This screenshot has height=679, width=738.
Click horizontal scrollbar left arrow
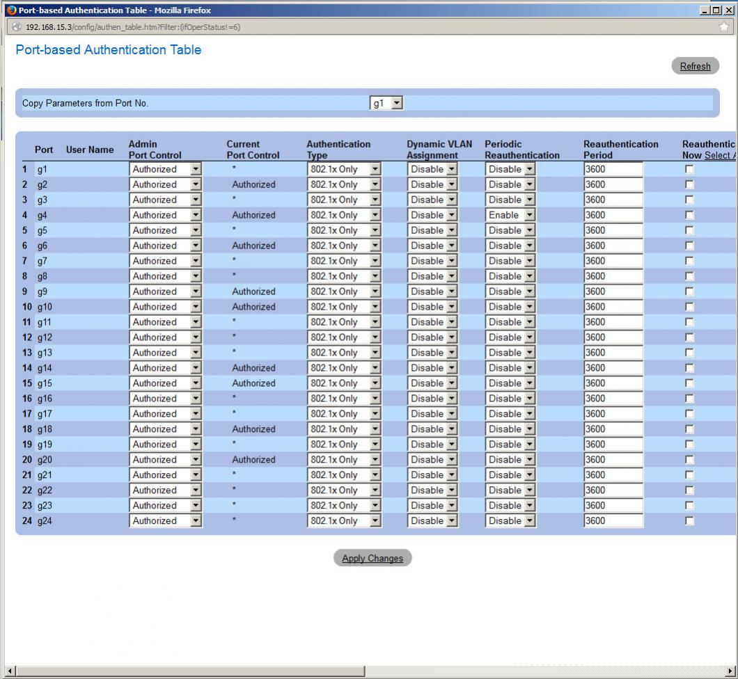coord(10,671)
